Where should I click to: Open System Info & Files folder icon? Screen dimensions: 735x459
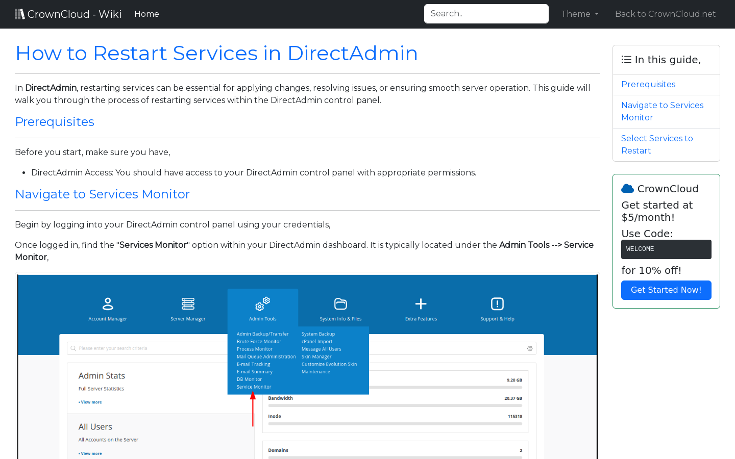coord(340,303)
